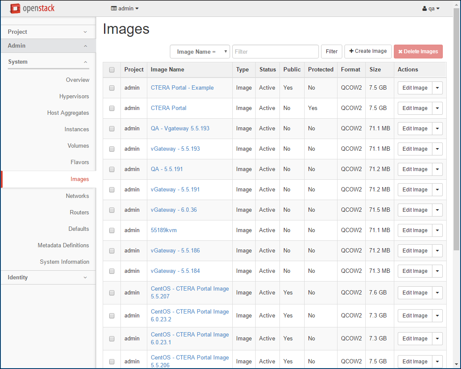The image size is (461, 369).
Task: Toggle the select-all checkbox in table header
Action: (112, 70)
